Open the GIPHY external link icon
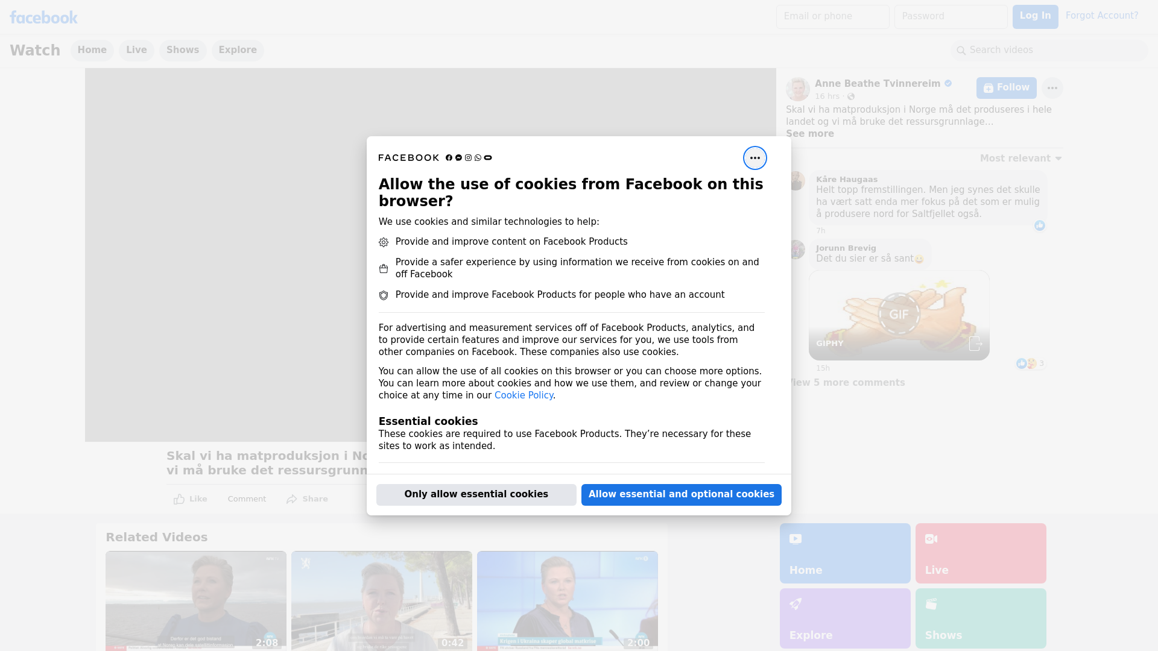 coord(975,344)
